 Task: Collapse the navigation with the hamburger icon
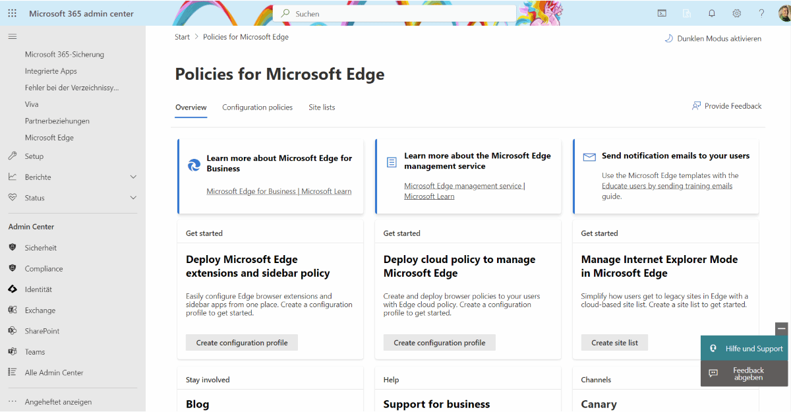pos(12,36)
